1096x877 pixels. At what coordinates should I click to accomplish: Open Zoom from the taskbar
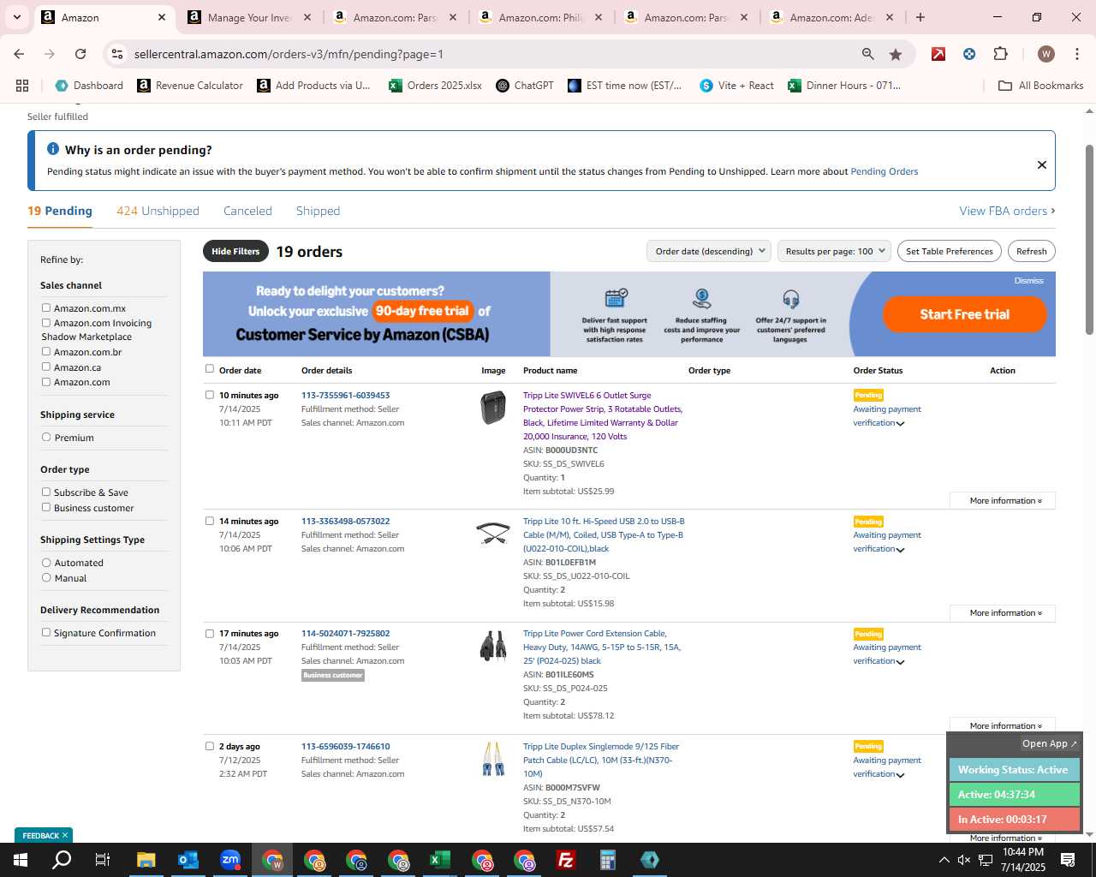pos(229,860)
